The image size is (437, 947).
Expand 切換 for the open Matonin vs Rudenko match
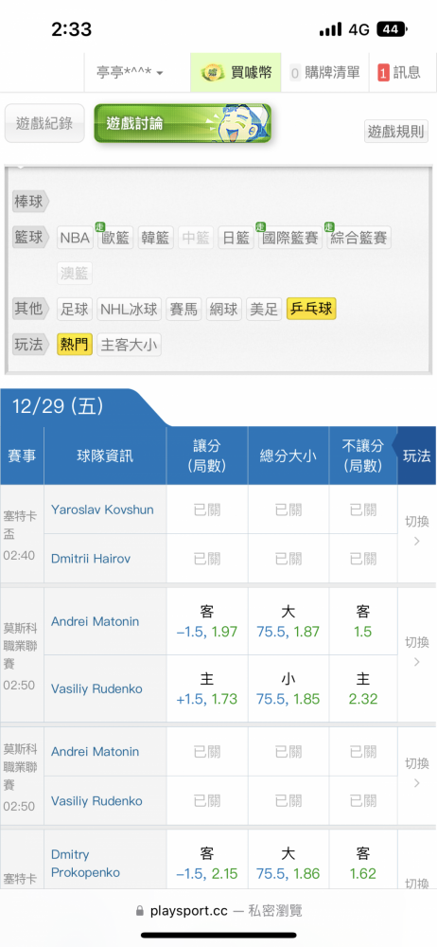(416, 652)
